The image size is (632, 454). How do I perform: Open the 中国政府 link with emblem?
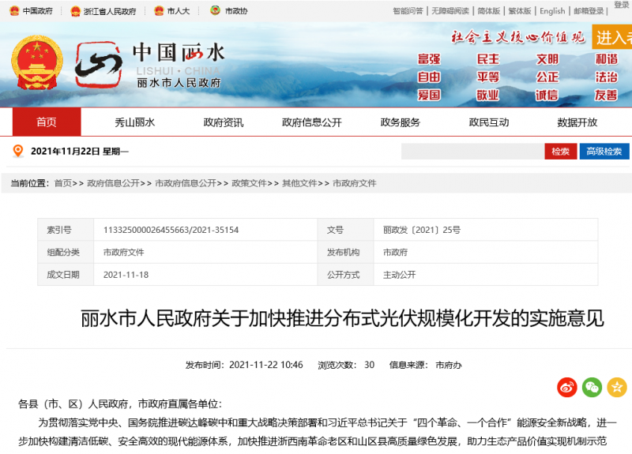pyautogui.click(x=31, y=11)
